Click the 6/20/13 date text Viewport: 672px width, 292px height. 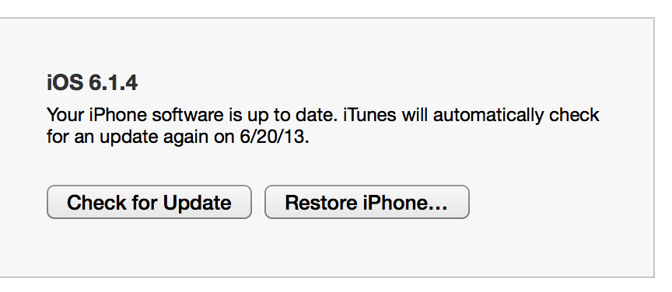[x=271, y=137]
